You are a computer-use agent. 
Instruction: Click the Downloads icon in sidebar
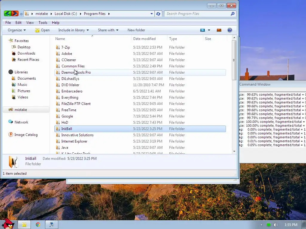pyautogui.click(x=14, y=53)
